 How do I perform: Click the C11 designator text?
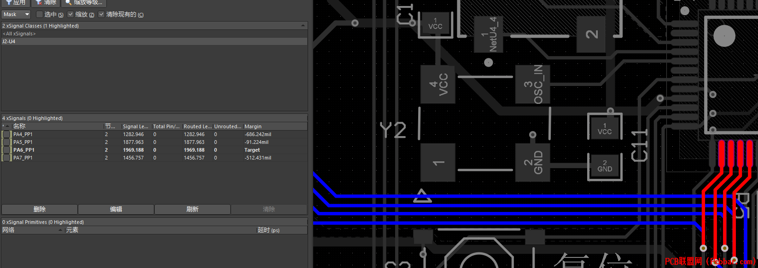pos(639,146)
